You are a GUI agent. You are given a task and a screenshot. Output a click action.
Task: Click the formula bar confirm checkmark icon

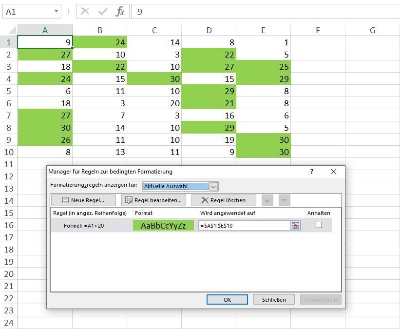point(102,12)
